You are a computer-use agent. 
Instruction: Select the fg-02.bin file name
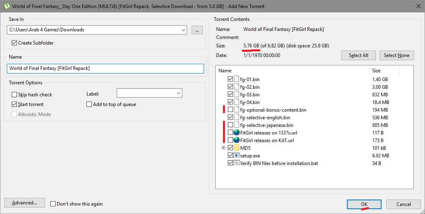tap(250, 87)
